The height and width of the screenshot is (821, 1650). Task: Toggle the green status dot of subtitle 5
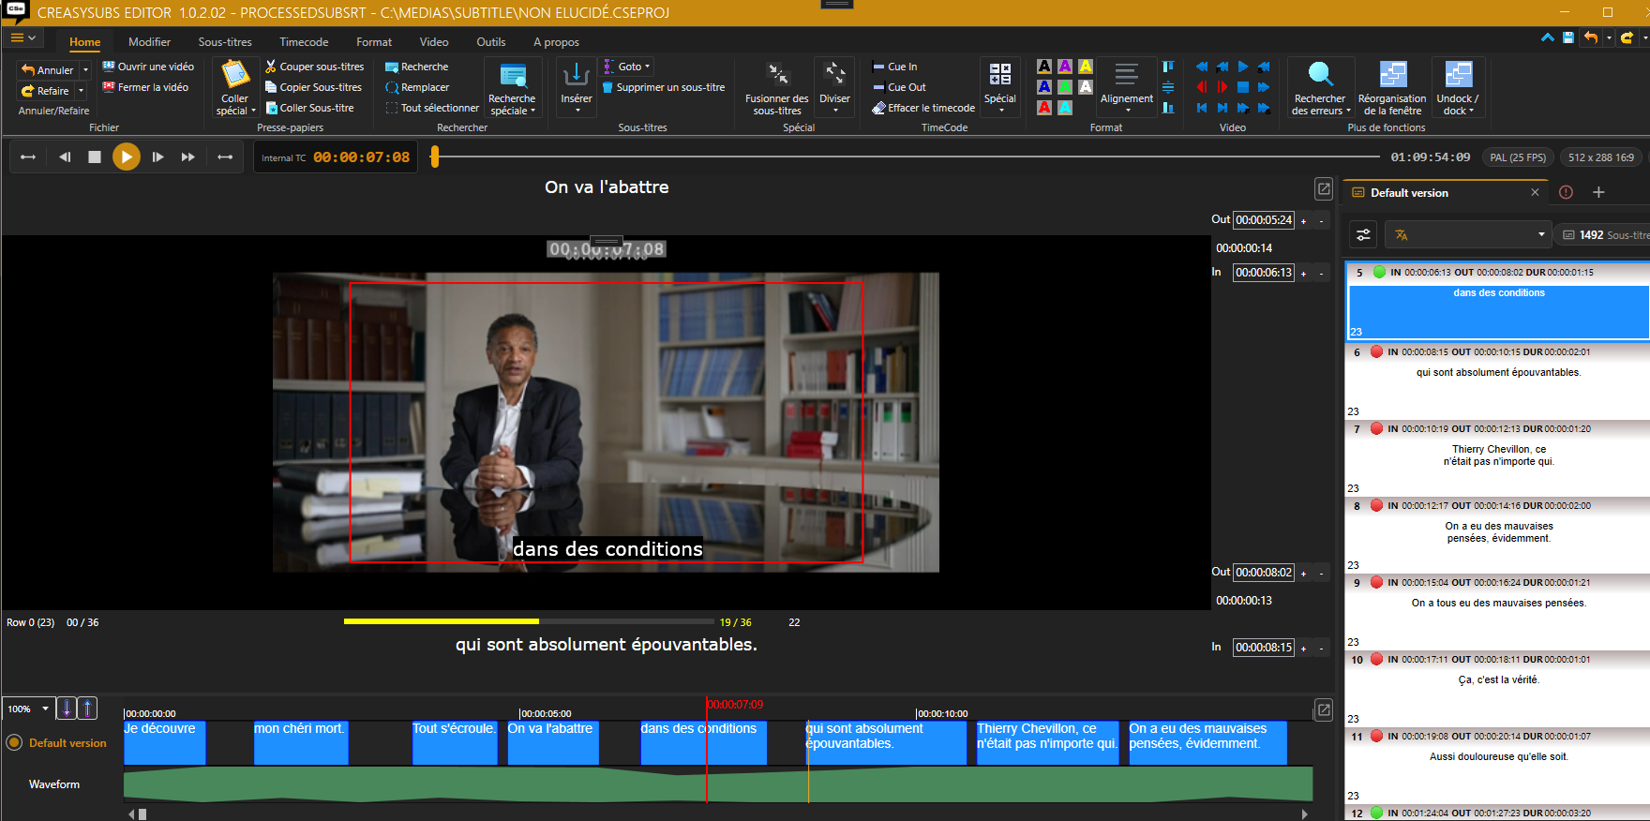(1379, 272)
